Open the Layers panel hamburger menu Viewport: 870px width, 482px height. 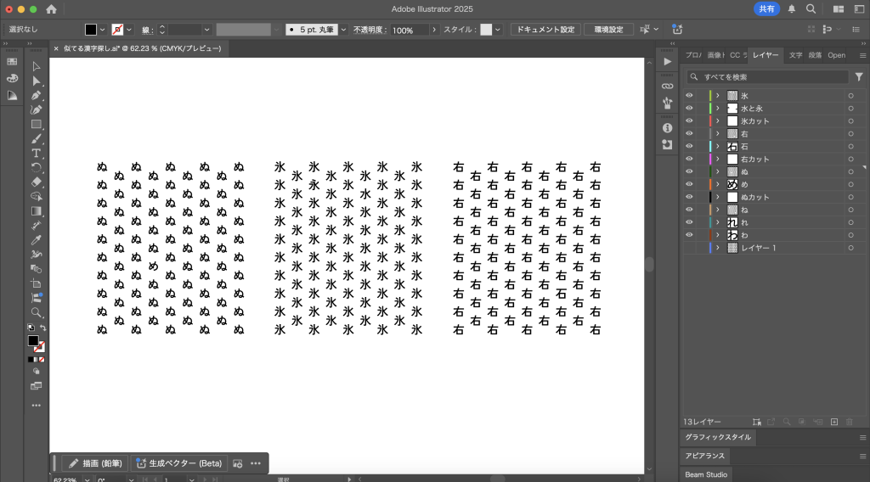tap(863, 55)
